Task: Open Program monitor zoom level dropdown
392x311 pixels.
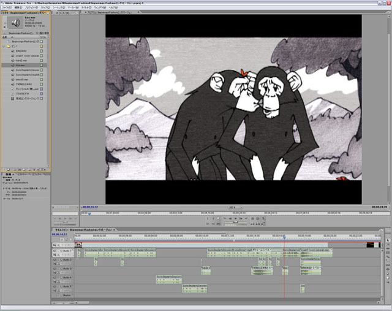Action: pos(235,207)
